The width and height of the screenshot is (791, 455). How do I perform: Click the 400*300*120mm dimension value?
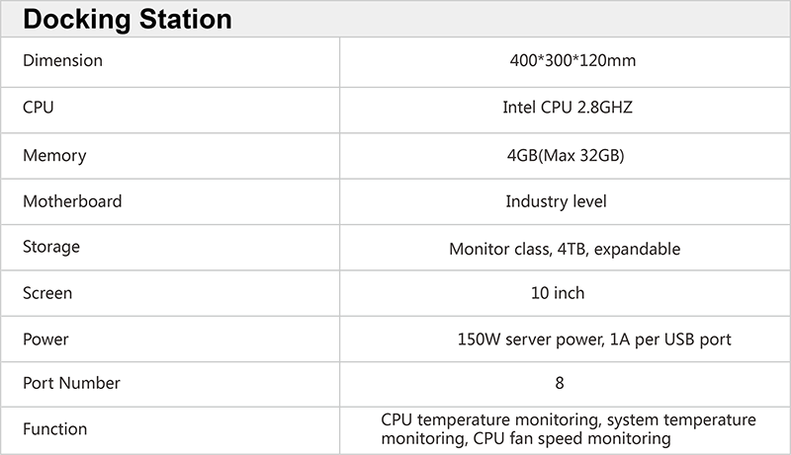coord(567,61)
